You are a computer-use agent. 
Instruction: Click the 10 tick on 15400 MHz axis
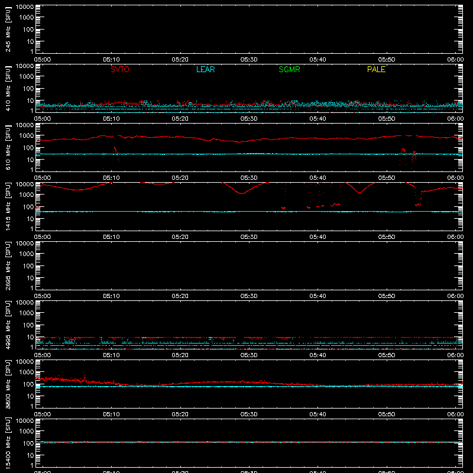click(30, 455)
